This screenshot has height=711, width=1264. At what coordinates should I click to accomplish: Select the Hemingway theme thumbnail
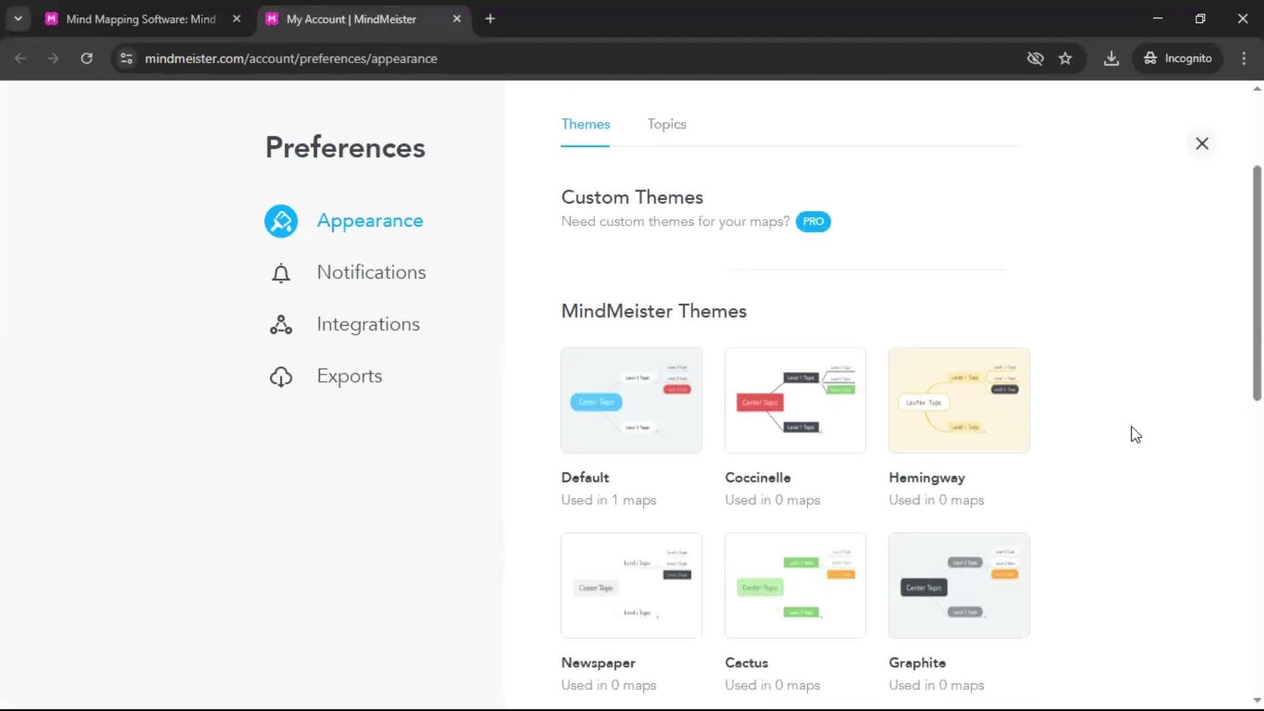959,401
